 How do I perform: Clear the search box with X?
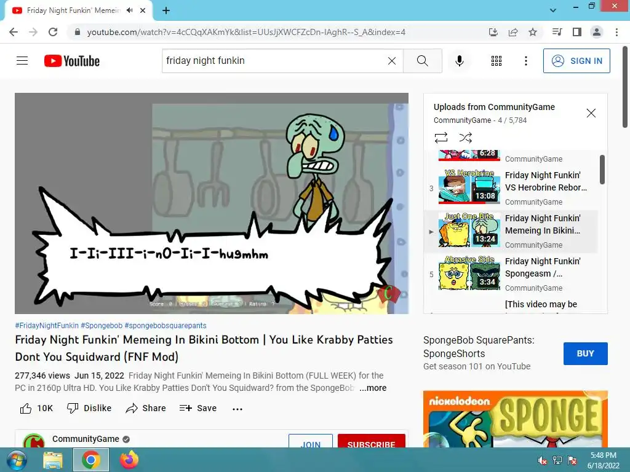coord(392,61)
